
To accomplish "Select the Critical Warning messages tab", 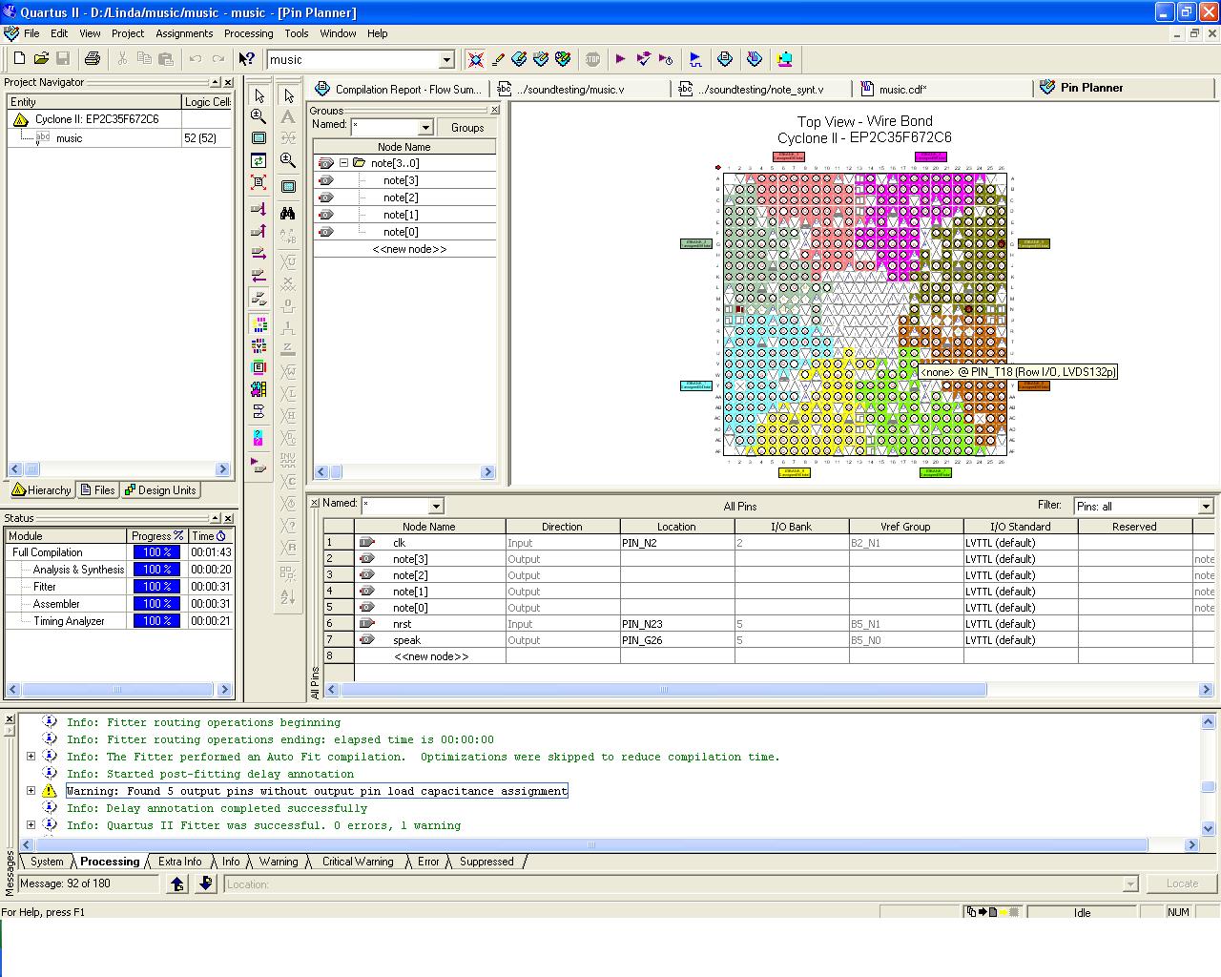I will point(357,862).
